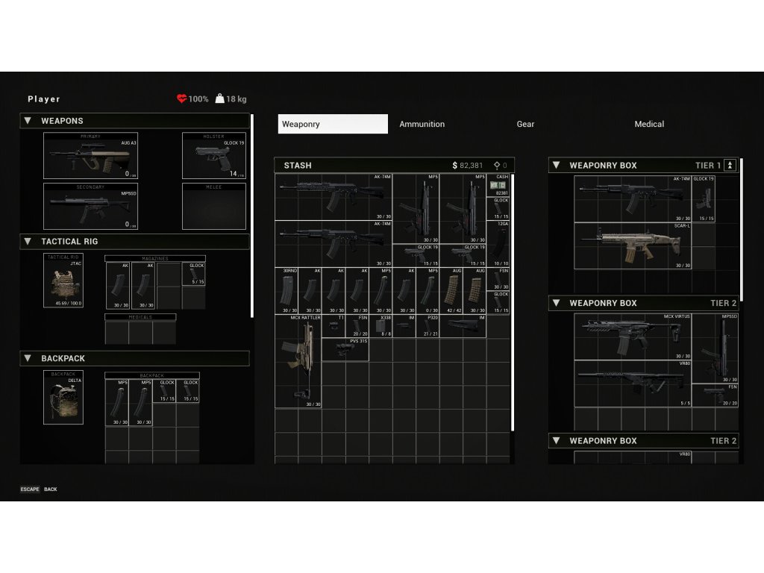Open the Ammunition tab
The height and width of the screenshot is (573, 764).
[x=422, y=124]
